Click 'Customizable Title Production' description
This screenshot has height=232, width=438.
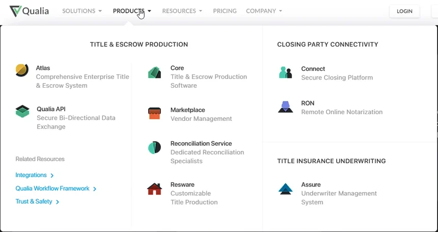[x=194, y=198]
